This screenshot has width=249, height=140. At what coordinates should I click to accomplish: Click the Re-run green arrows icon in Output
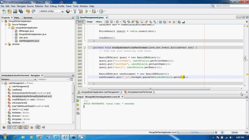click(78, 101)
